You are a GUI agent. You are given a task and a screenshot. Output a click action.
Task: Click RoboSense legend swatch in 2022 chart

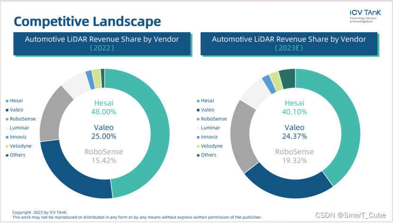click(7, 119)
